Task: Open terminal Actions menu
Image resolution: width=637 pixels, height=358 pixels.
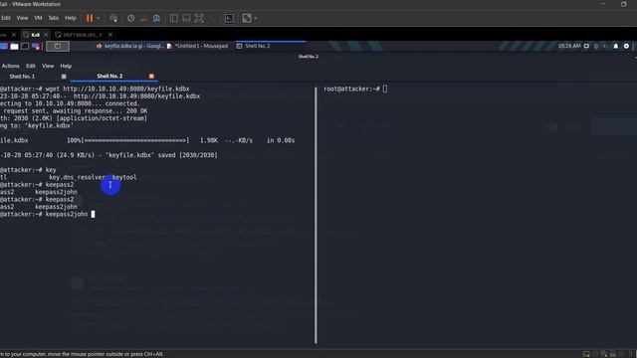Action: [x=11, y=66]
